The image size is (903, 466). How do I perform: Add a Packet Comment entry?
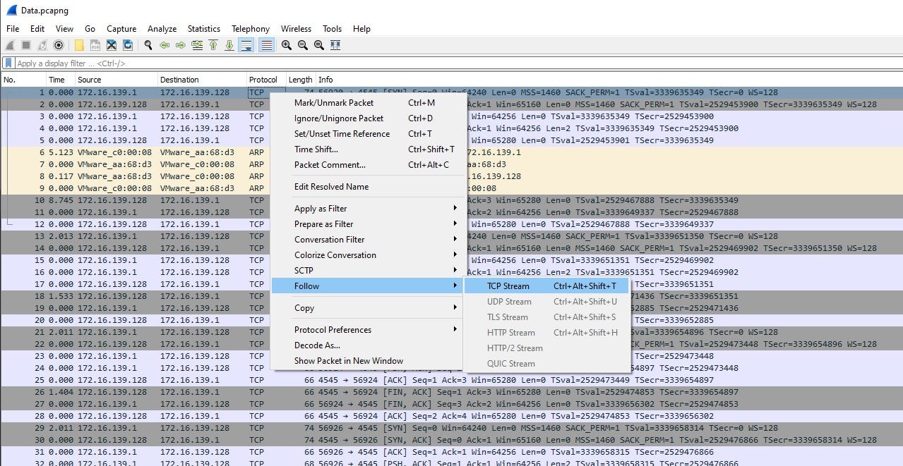point(368,165)
